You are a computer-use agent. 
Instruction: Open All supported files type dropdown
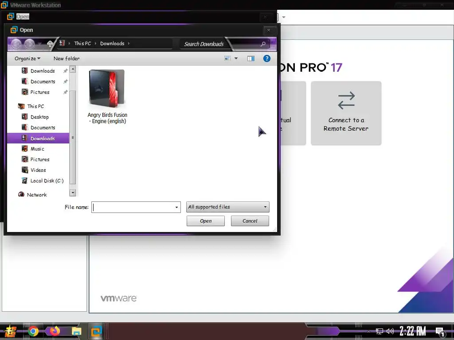pyautogui.click(x=227, y=207)
